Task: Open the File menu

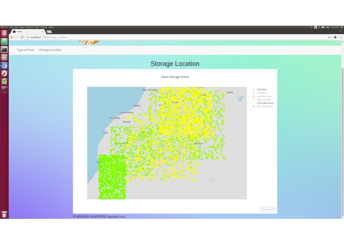Action: pyautogui.click(x=11, y=27)
